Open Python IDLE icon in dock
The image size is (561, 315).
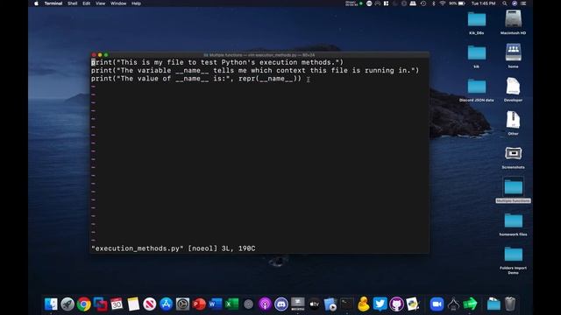(x=413, y=304)
